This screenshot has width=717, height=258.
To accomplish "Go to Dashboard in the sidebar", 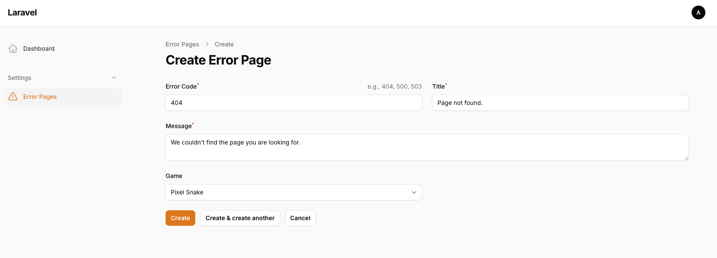I will [x=39, y=49].
